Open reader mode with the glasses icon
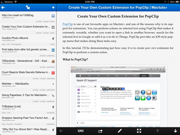The image size is (180, 135). [81, 131]
